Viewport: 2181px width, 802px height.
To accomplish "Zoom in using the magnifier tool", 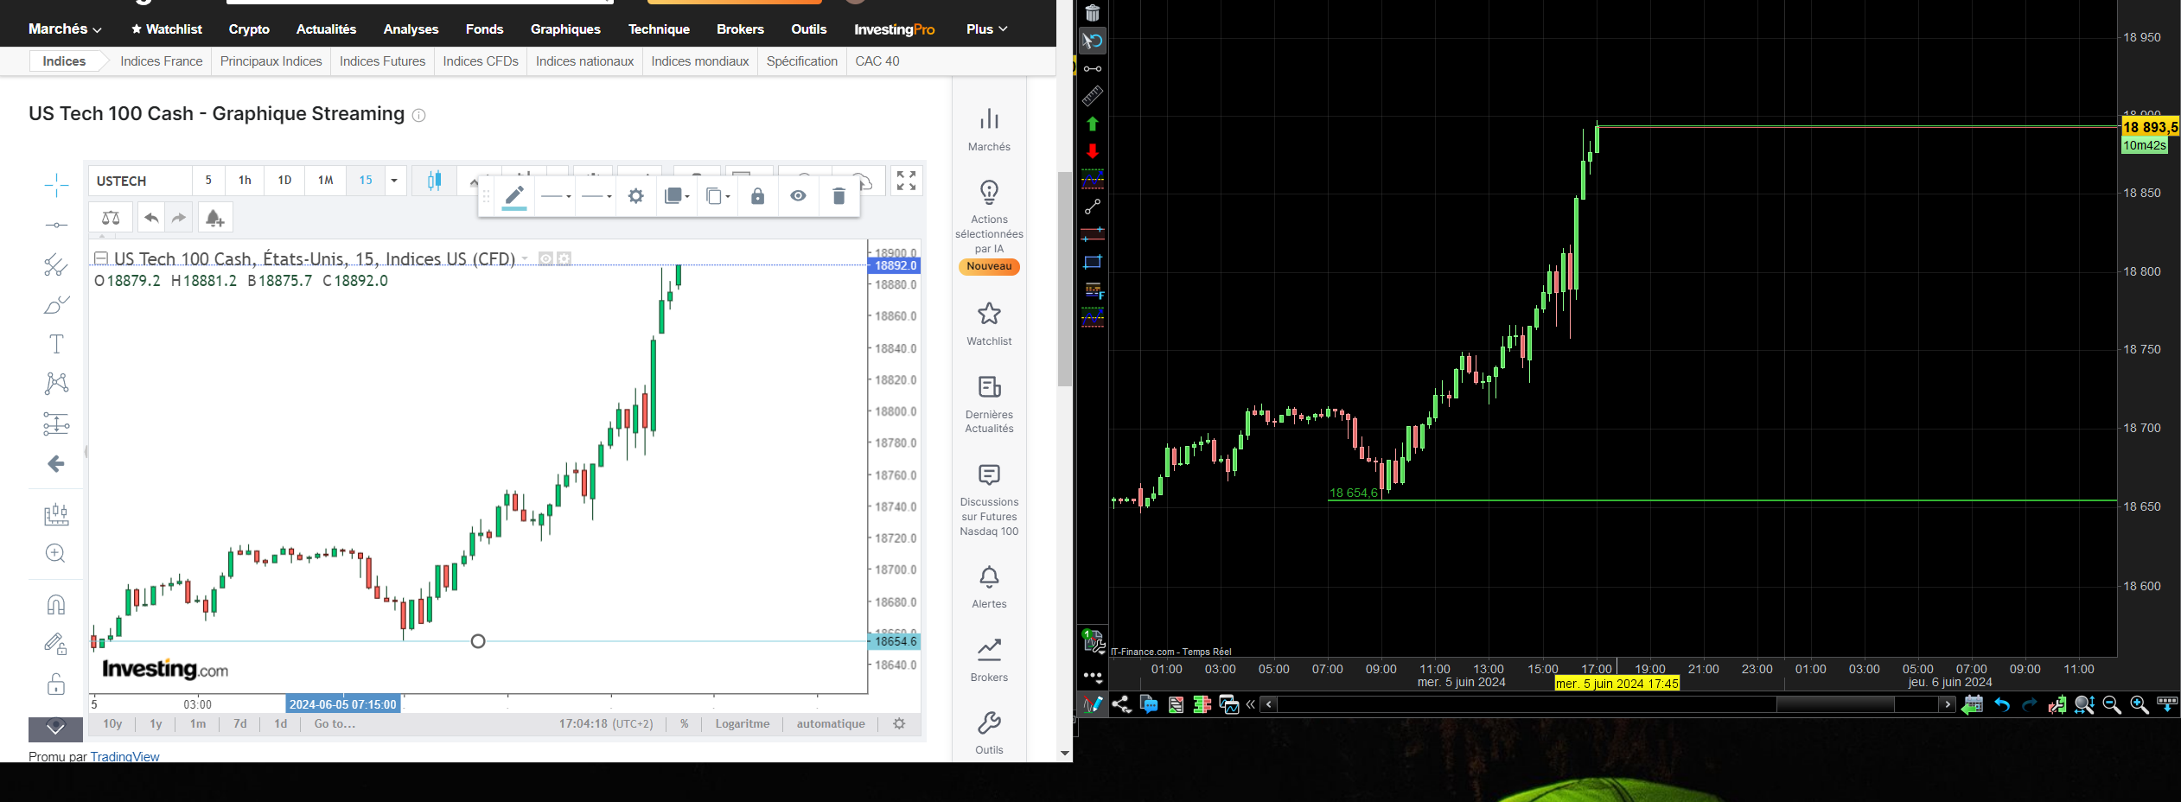I will pos(56,553).
